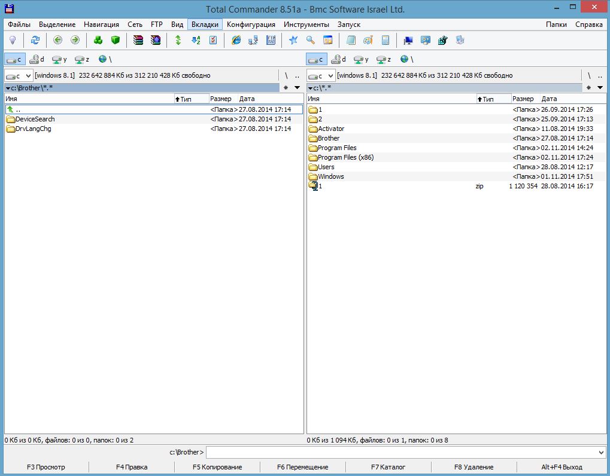Select drive c in the right drive bar
The image size is (610, 476).
317,59
